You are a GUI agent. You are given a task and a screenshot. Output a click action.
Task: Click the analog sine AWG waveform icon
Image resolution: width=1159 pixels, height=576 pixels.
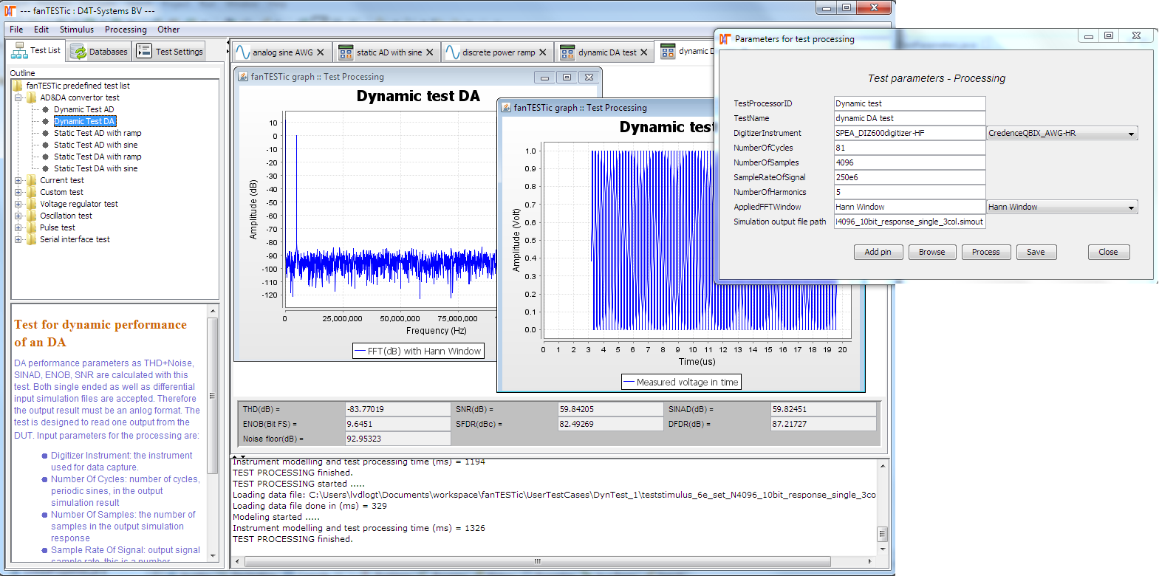pos(242,52)
